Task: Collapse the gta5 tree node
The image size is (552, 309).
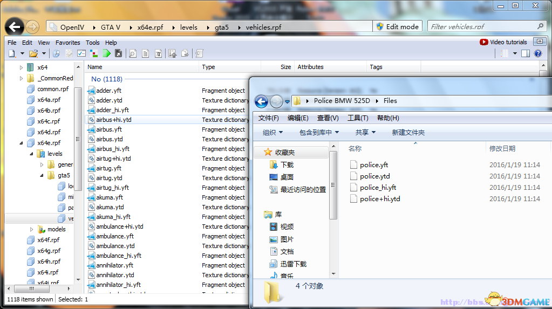Action: [42, 175]
